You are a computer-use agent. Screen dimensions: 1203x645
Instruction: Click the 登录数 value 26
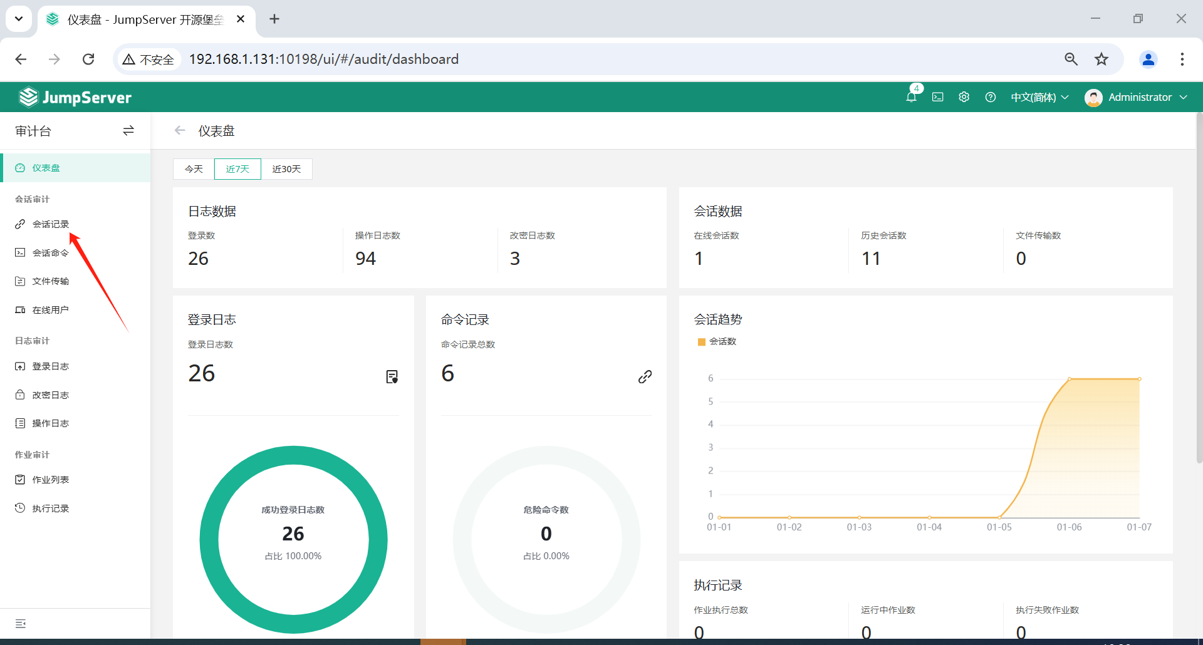(198, 259)
